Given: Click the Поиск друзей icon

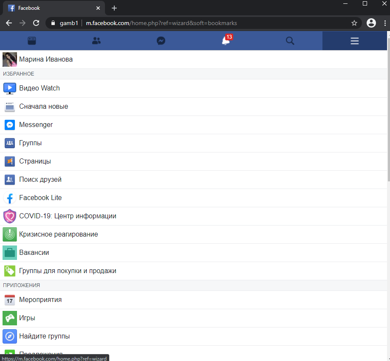Looking at the screenshot, I should tap(10, 180).
